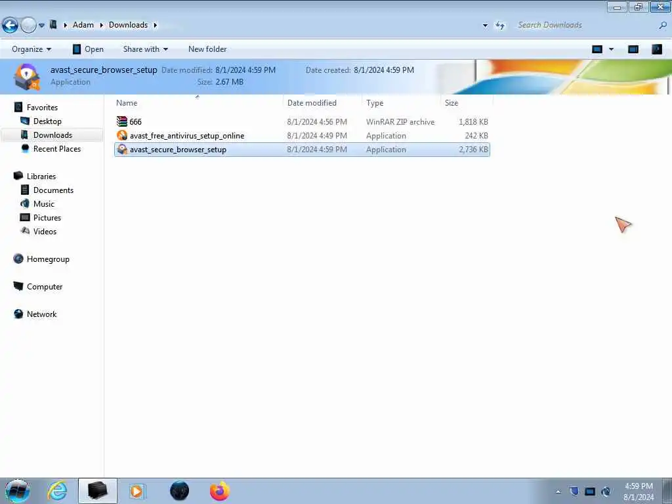This screenshot has height=504, width=672.
Task: Change your view icon button
Action: (x=597, y=49)
